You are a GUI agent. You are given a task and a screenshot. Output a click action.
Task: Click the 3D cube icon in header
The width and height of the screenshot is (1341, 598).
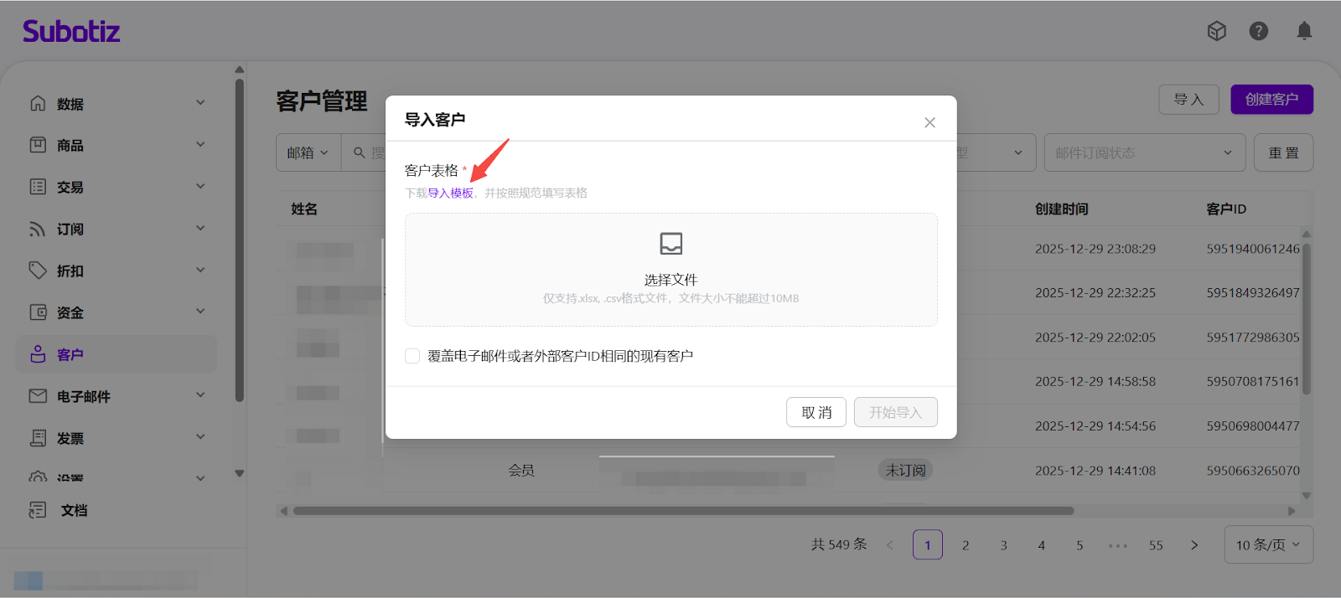(x=1216, y=31)
